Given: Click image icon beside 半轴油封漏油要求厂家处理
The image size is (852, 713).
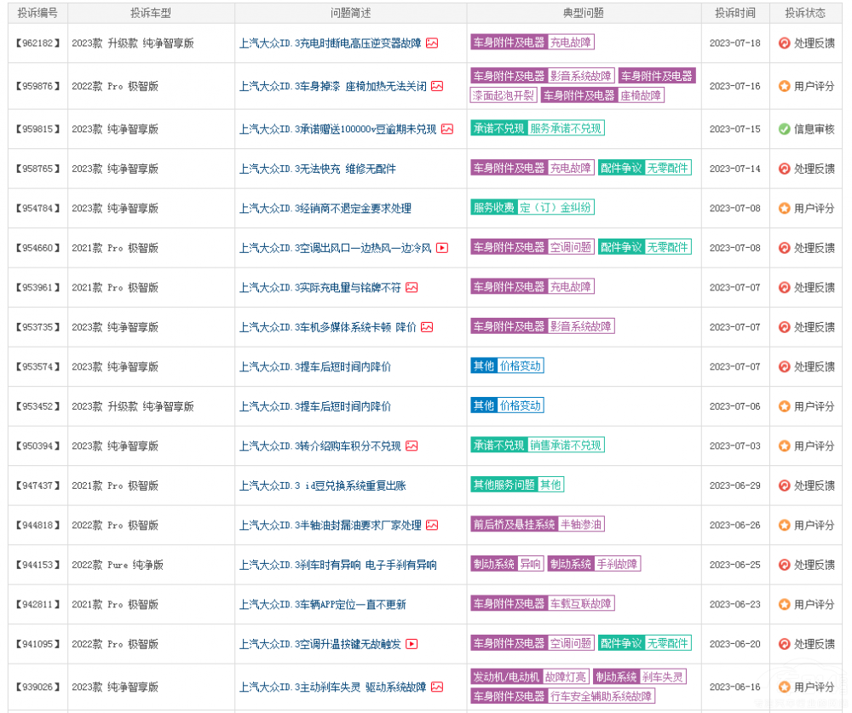Looking at the screenshot, I should (x=432, y=526).
